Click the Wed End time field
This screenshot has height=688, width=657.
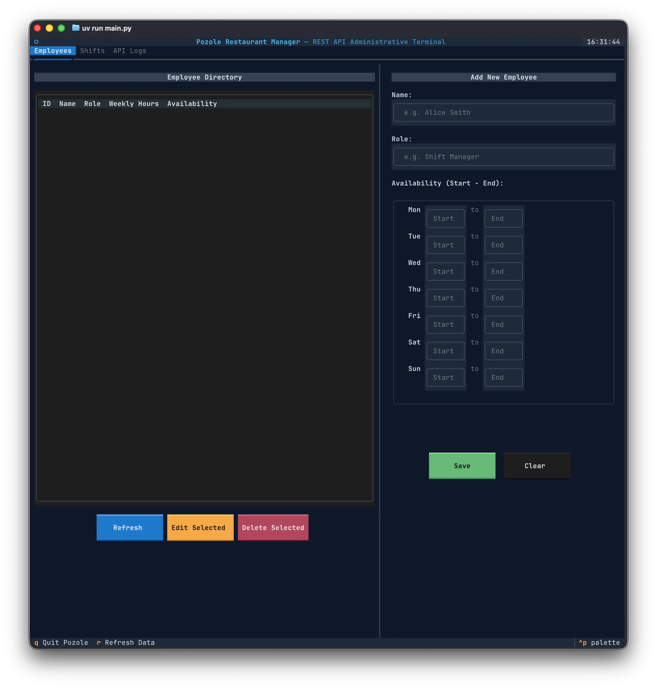click(504, 272)
